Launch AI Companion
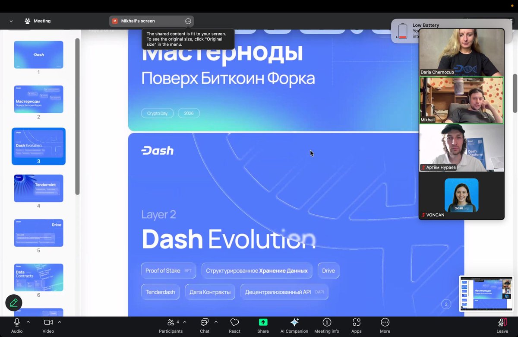This screenshot has height=337, width=518. click(294, 326)
